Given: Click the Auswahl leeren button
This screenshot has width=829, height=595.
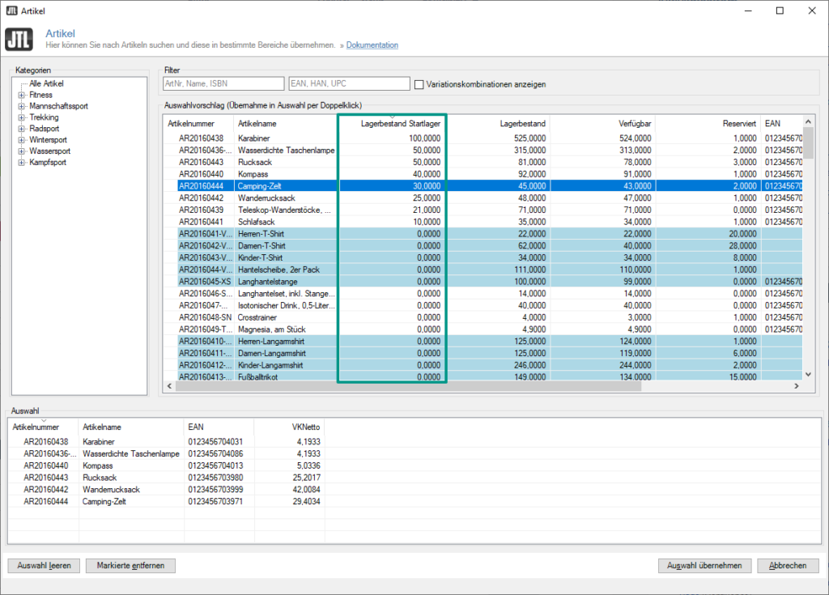Looking at the screenshot, I should (x=44, y=566).
